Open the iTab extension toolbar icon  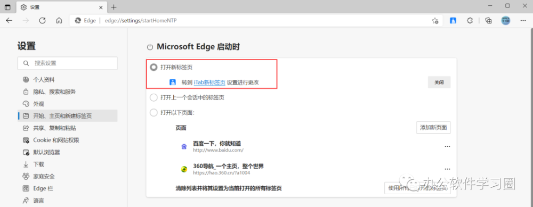pyautogui.click(x=453, y=21)
